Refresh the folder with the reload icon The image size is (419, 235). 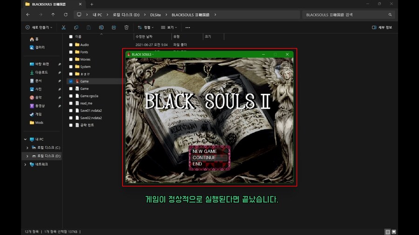coord(66,15)
